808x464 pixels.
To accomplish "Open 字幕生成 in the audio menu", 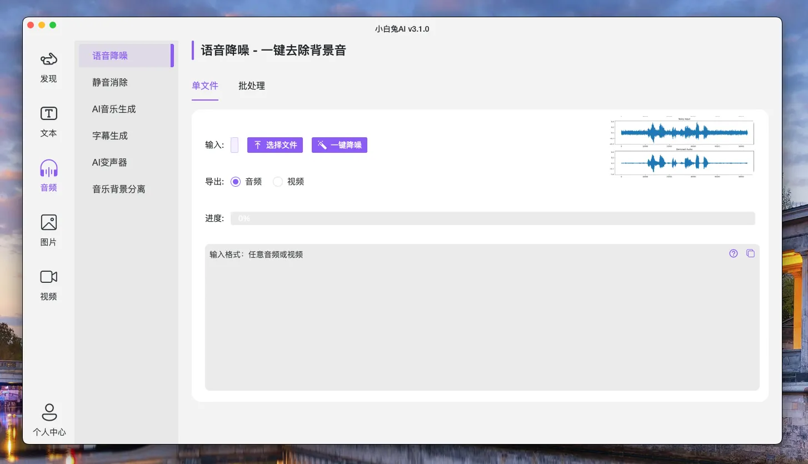I will pos(126,136).
